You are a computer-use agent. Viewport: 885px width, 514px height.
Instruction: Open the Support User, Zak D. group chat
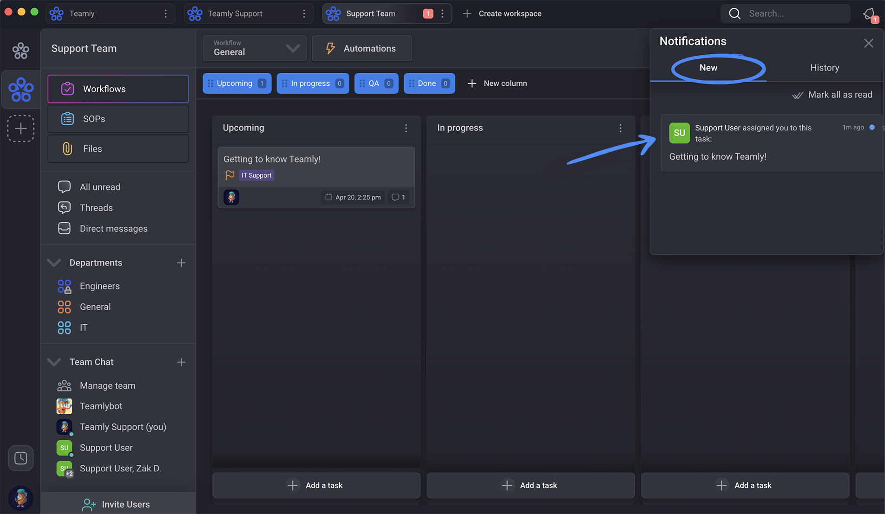[x=120, y=469]
